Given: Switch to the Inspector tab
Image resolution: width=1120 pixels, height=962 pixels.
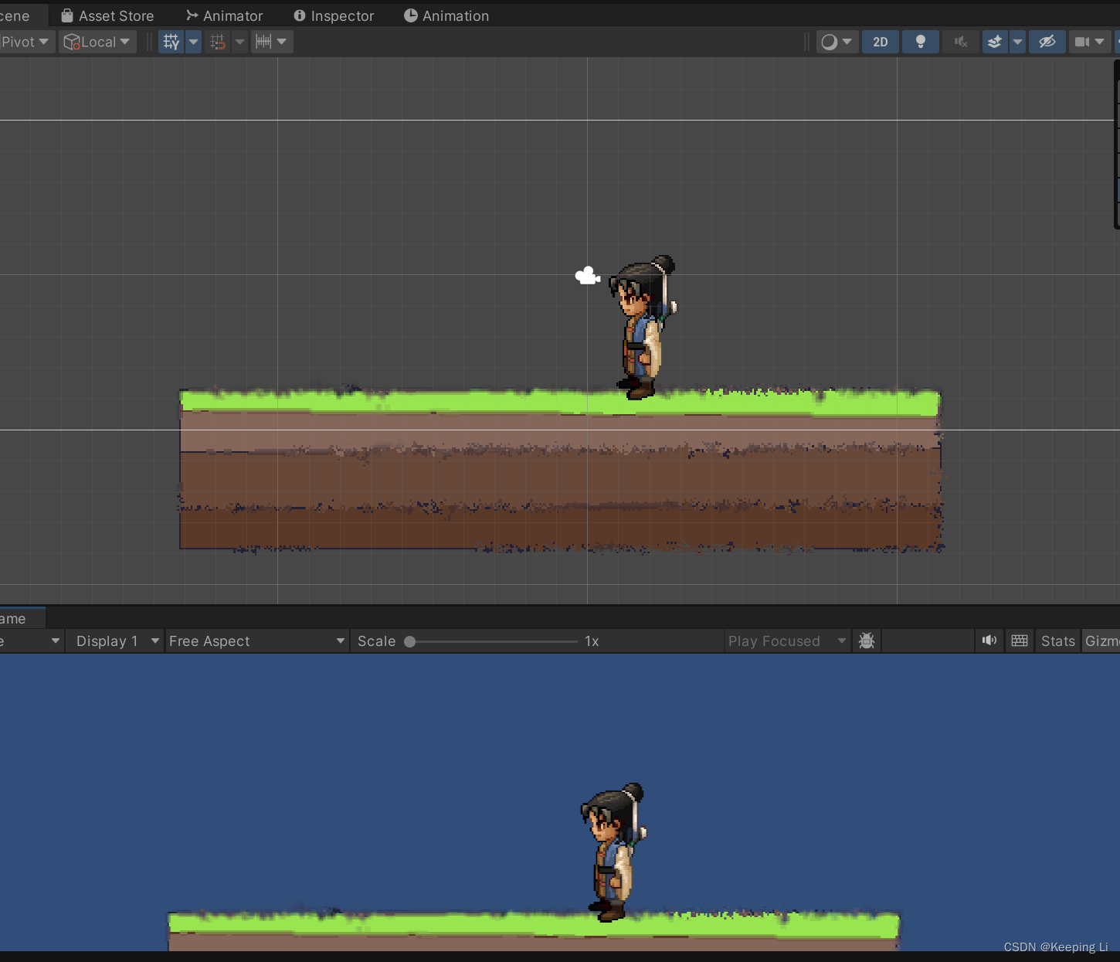Looking at the screenshot, I should click(x=334, y=15).
